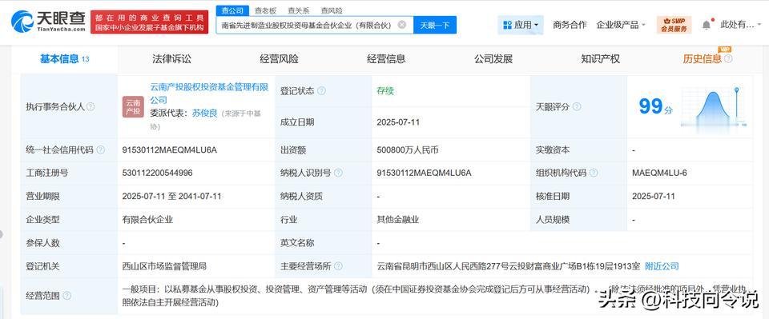Click the 存续 registration status

[385, 91]
